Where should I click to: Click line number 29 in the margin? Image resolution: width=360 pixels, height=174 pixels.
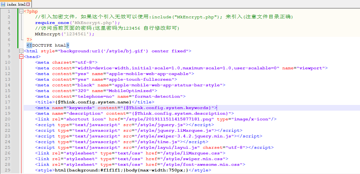(8, 170)
